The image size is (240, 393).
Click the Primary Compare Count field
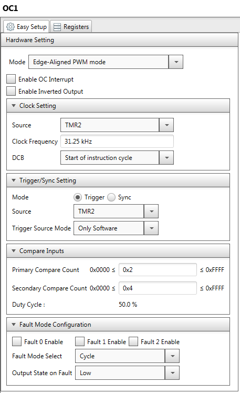pos(158,270)
